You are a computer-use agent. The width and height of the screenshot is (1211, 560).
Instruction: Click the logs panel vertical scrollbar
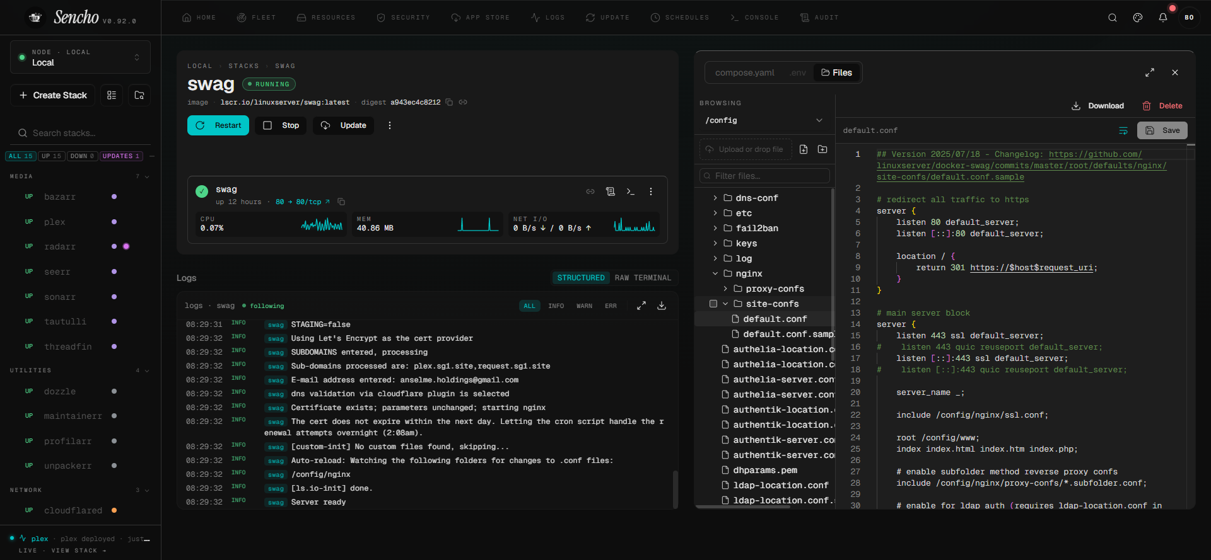point(676,489)
